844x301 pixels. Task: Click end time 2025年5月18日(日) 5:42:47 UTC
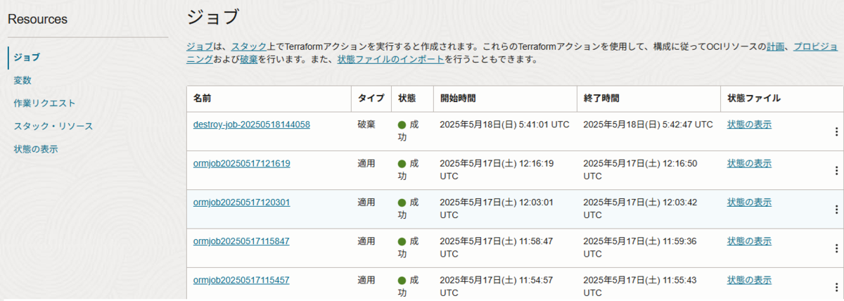(x=648, y=124)
